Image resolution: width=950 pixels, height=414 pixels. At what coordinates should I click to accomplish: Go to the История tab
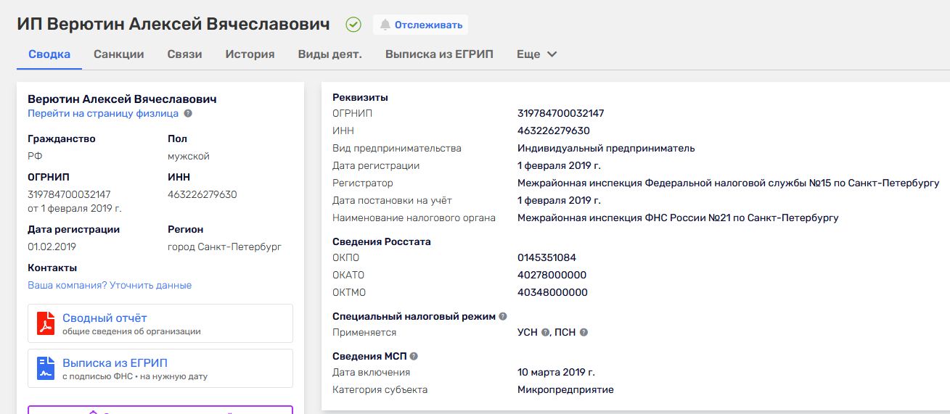click(250, 54)
